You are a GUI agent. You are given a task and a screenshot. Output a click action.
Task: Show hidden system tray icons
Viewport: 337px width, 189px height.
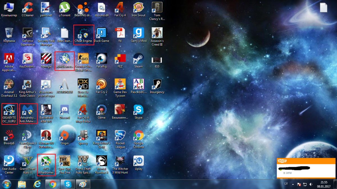click(293, 184)
